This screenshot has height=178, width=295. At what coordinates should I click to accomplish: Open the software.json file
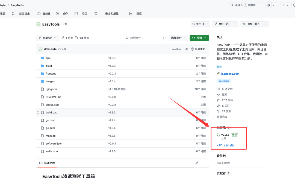click(54, 144)
